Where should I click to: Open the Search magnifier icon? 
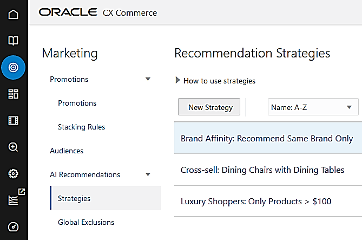coord(13,147)
